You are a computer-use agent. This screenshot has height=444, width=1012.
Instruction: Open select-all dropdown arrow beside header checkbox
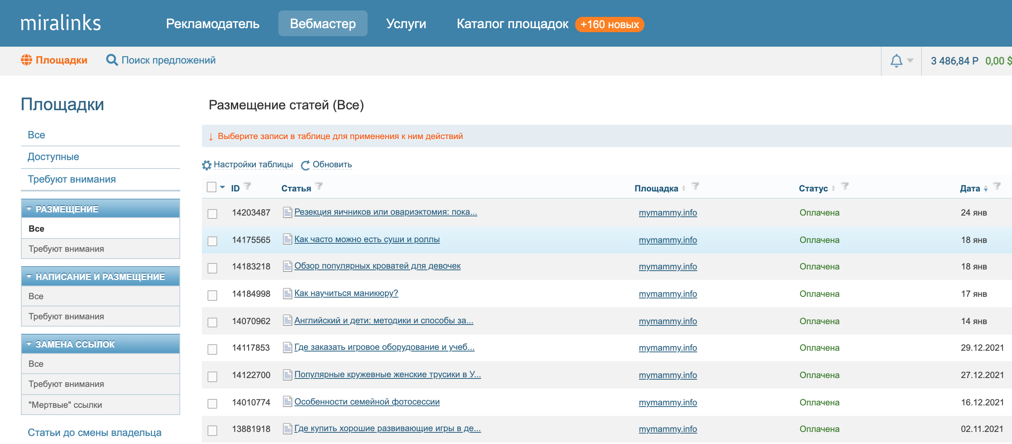[222, 187]
